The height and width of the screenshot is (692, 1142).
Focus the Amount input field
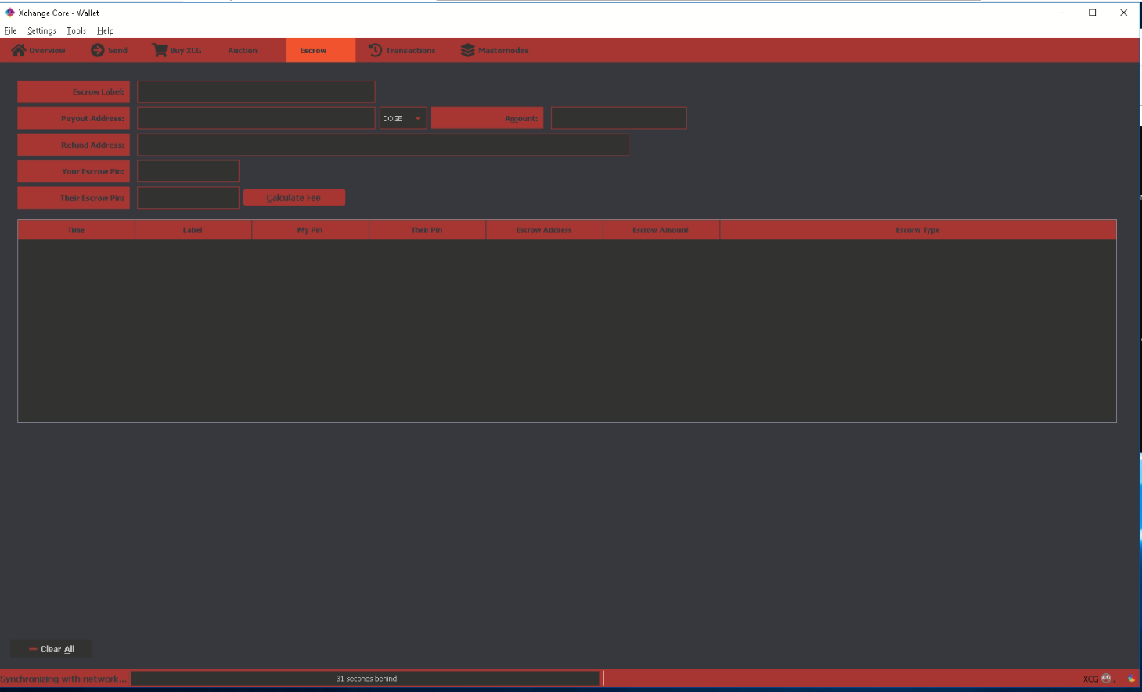(619, 118)
